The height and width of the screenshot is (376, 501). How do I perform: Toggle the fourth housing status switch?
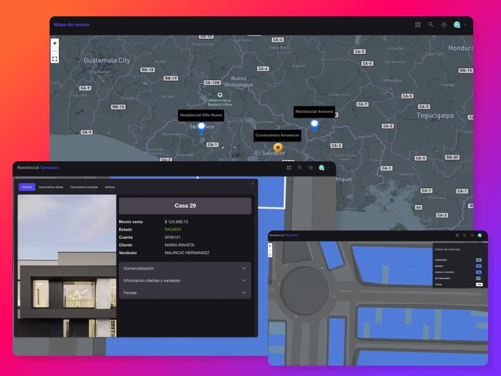coord(479,278)
